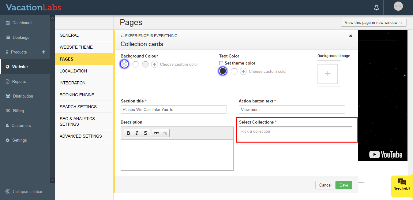Collapse the sidebar
The width and height of the screenshot is (413, 200).
(24, 191)
